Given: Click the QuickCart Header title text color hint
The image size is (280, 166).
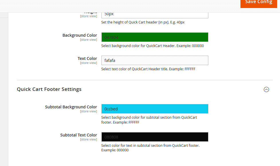Looking at the screenshot, I should [x=148, y=69].
